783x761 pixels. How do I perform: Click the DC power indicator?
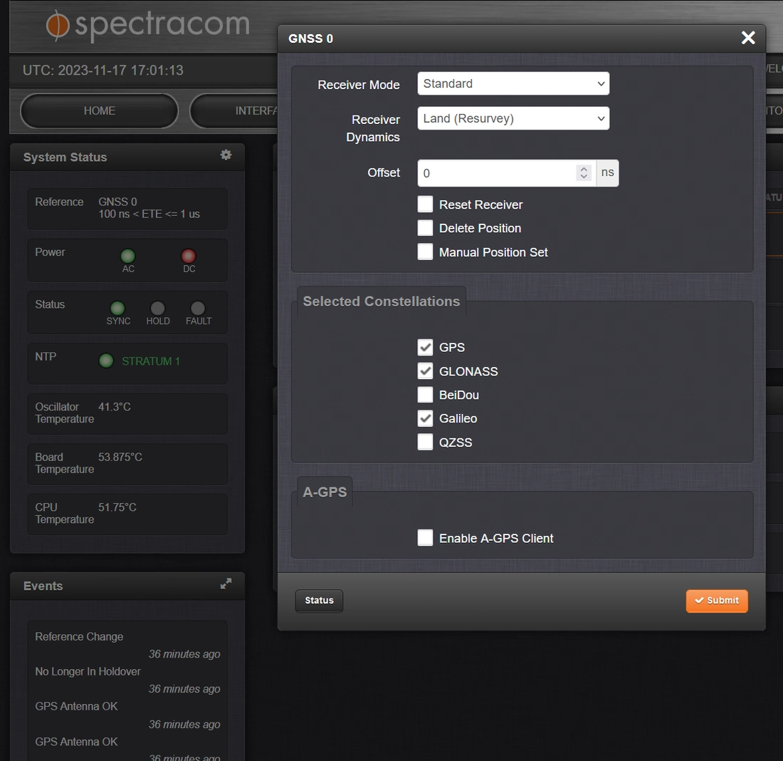(188, 256)
